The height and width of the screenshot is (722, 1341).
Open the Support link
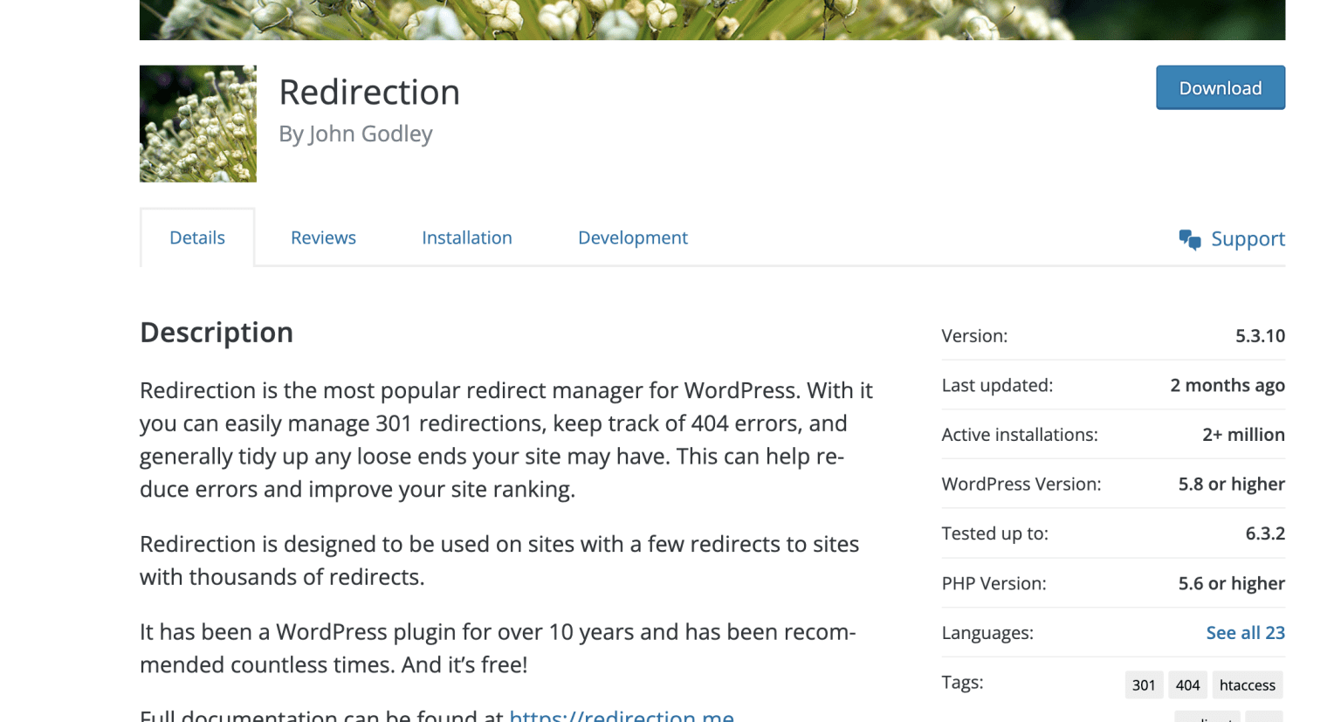pyautogui.click(x=1248, y=238)
